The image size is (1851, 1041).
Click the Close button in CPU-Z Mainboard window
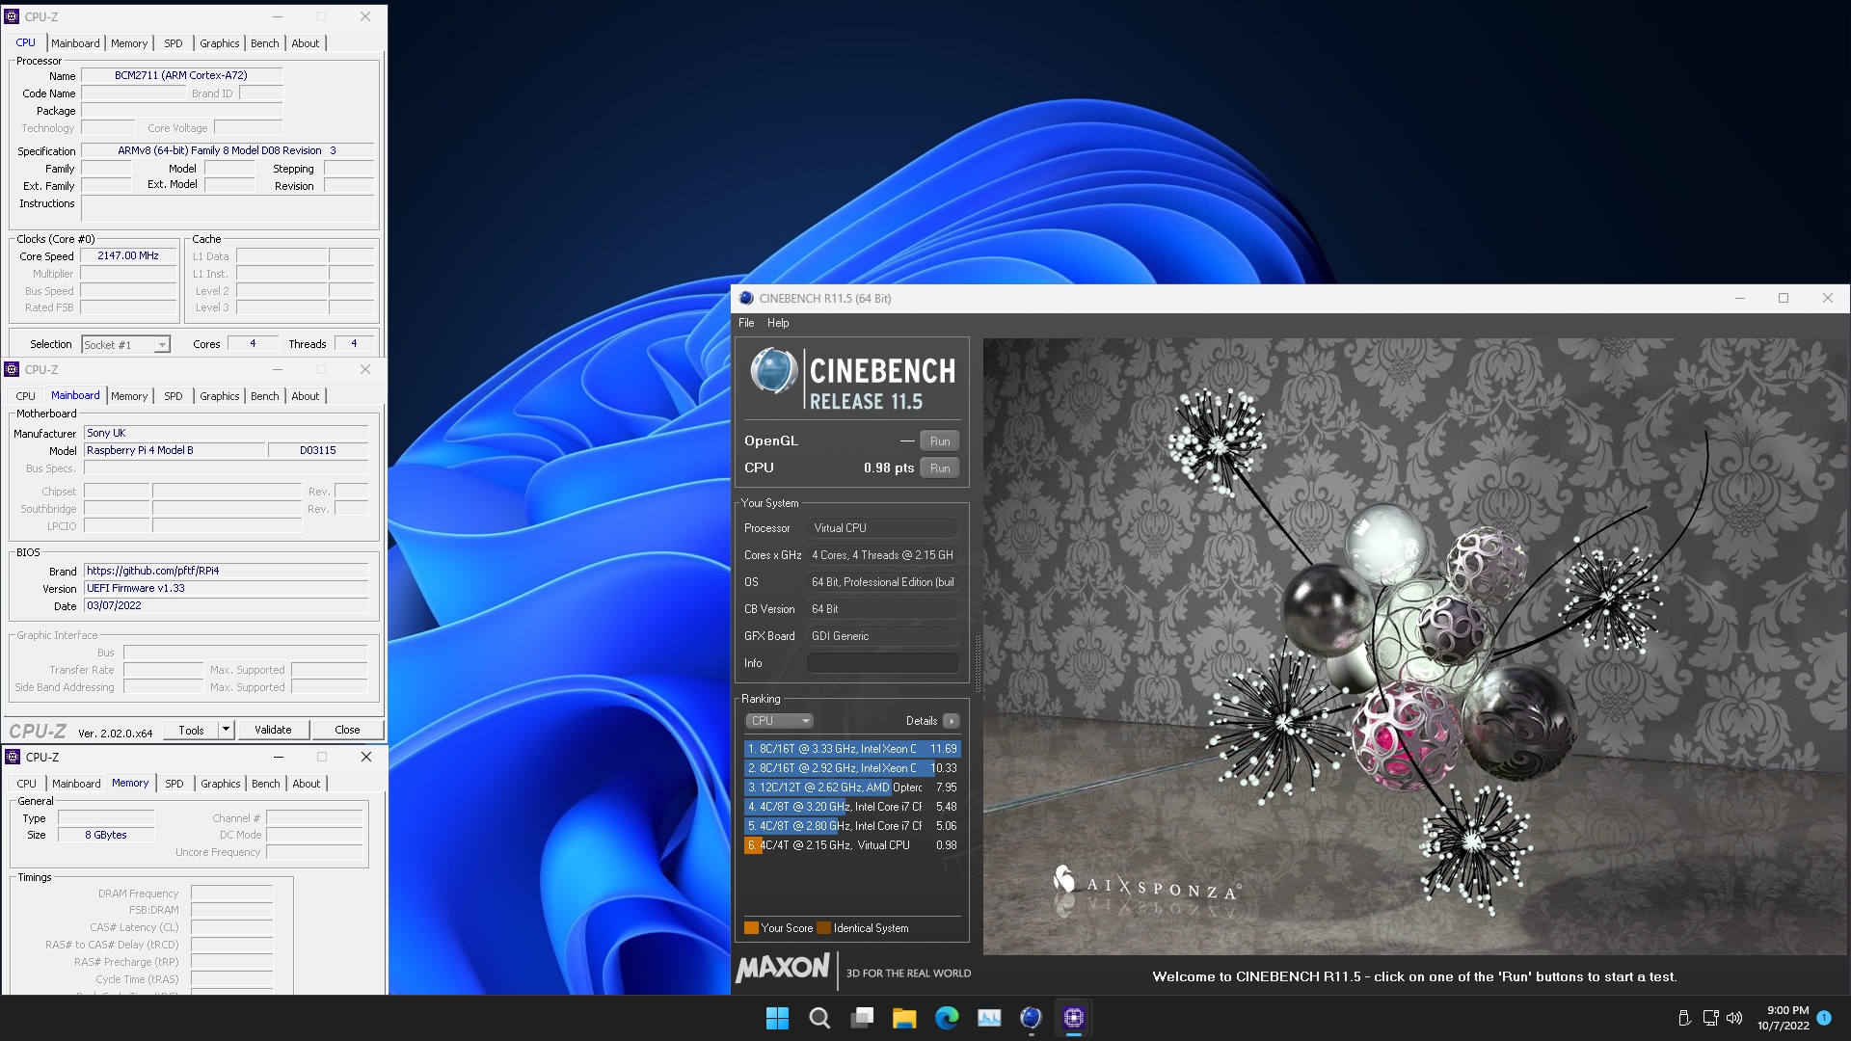(347, 730)
